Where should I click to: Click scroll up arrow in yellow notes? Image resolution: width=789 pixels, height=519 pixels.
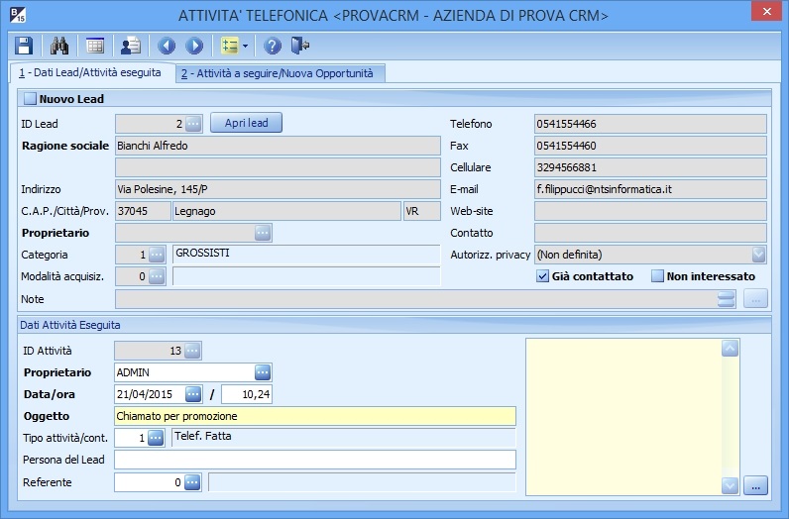point(731,348)
